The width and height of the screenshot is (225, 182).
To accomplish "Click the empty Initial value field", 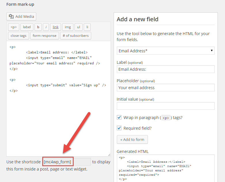I will (x=166, y=106).
